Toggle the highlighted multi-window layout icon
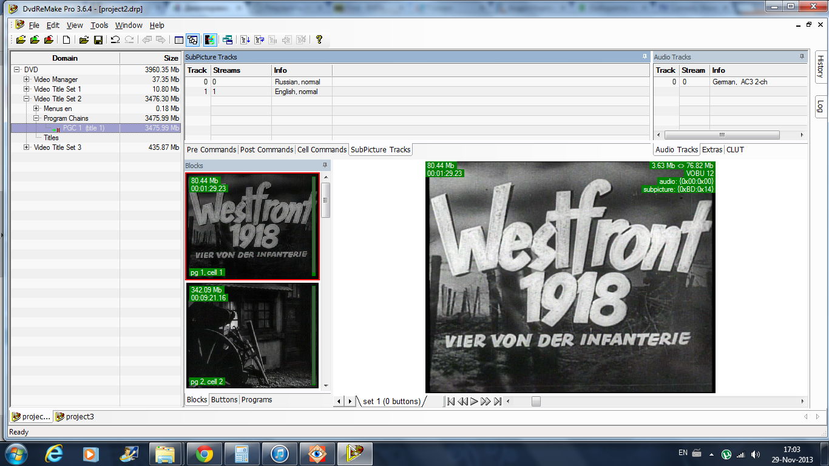The image size is (829, 466). click(192, 40)
